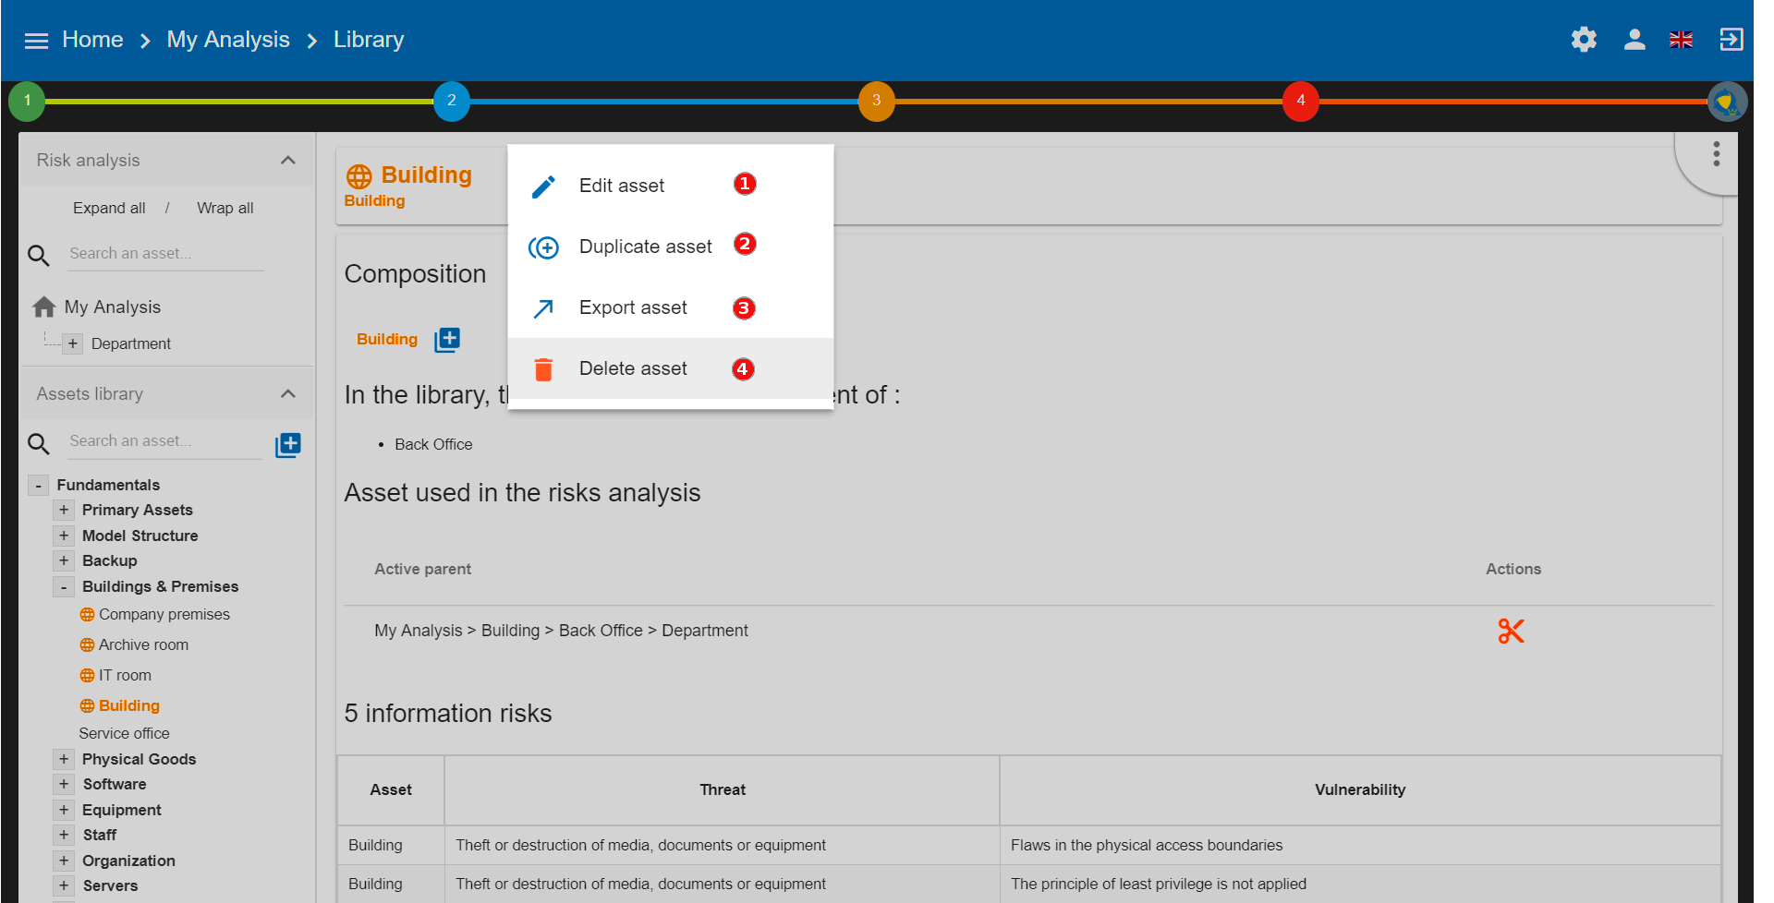
Task: Expand the Primary Assets category
Action: coord(64,509)
